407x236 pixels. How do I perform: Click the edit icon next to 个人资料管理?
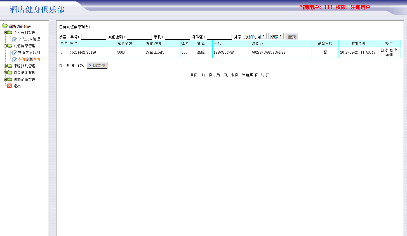[14, 39]
